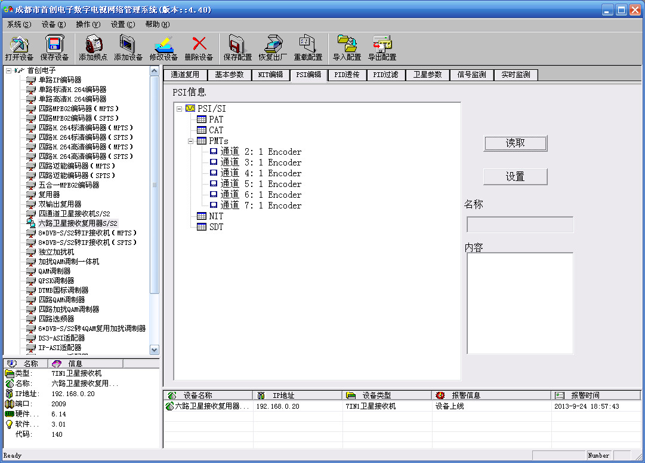This screenshot has height=463, width=645.
Task: Click device tree scrollbar up arrow
Action: 155,71
